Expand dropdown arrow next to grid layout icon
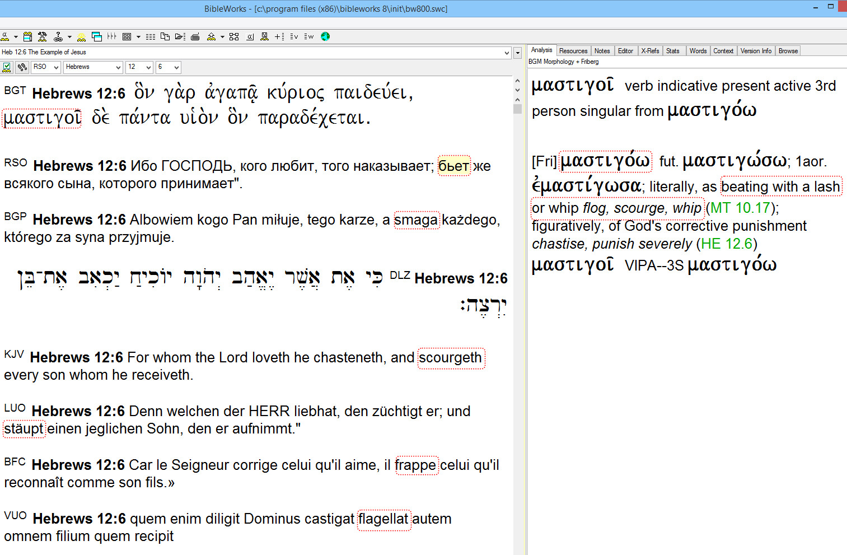 pos(138,36)
